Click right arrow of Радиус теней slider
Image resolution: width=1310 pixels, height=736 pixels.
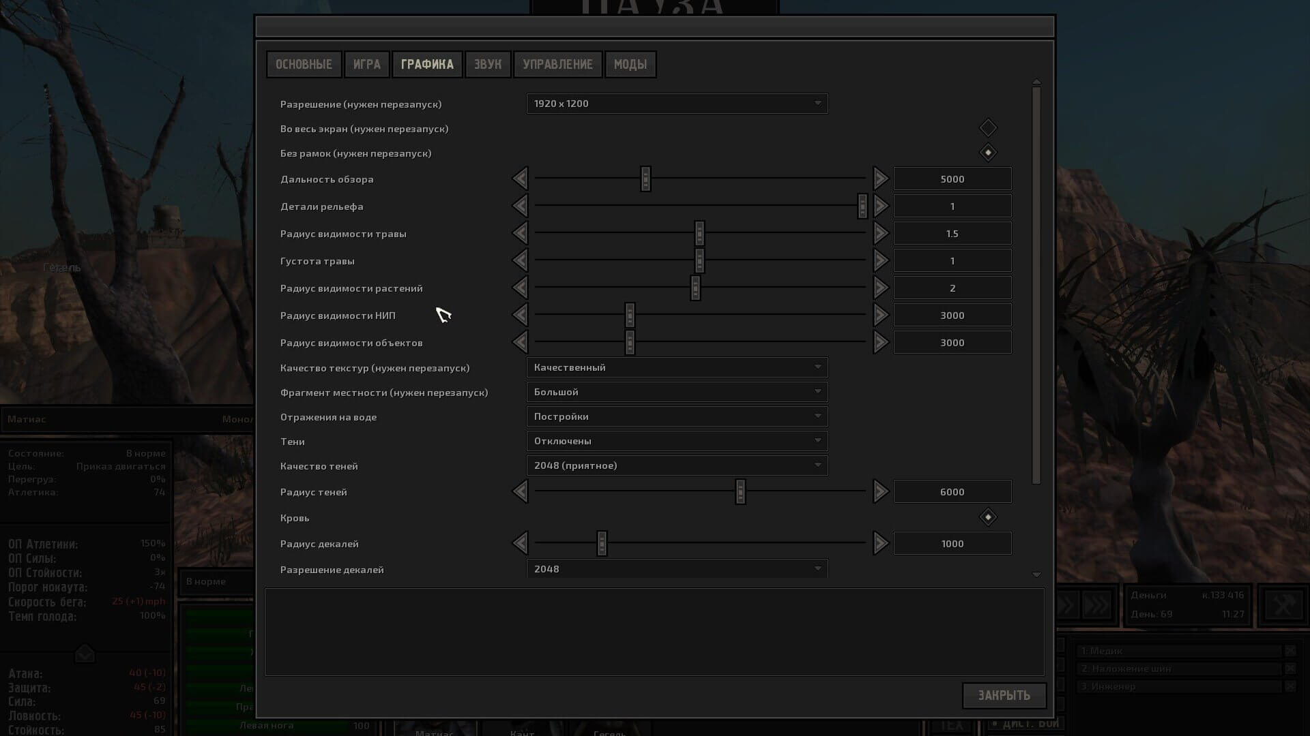pyautogui.click(x=880, y=491)
